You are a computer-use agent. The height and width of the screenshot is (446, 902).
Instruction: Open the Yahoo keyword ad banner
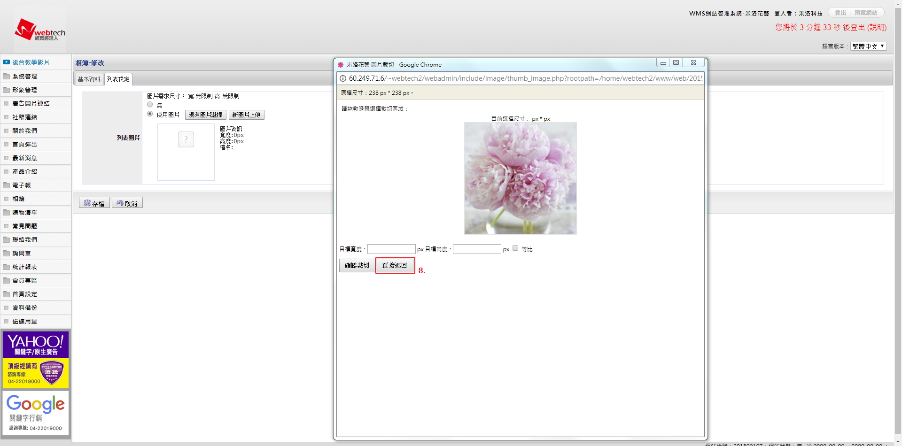tap(36, 360)
